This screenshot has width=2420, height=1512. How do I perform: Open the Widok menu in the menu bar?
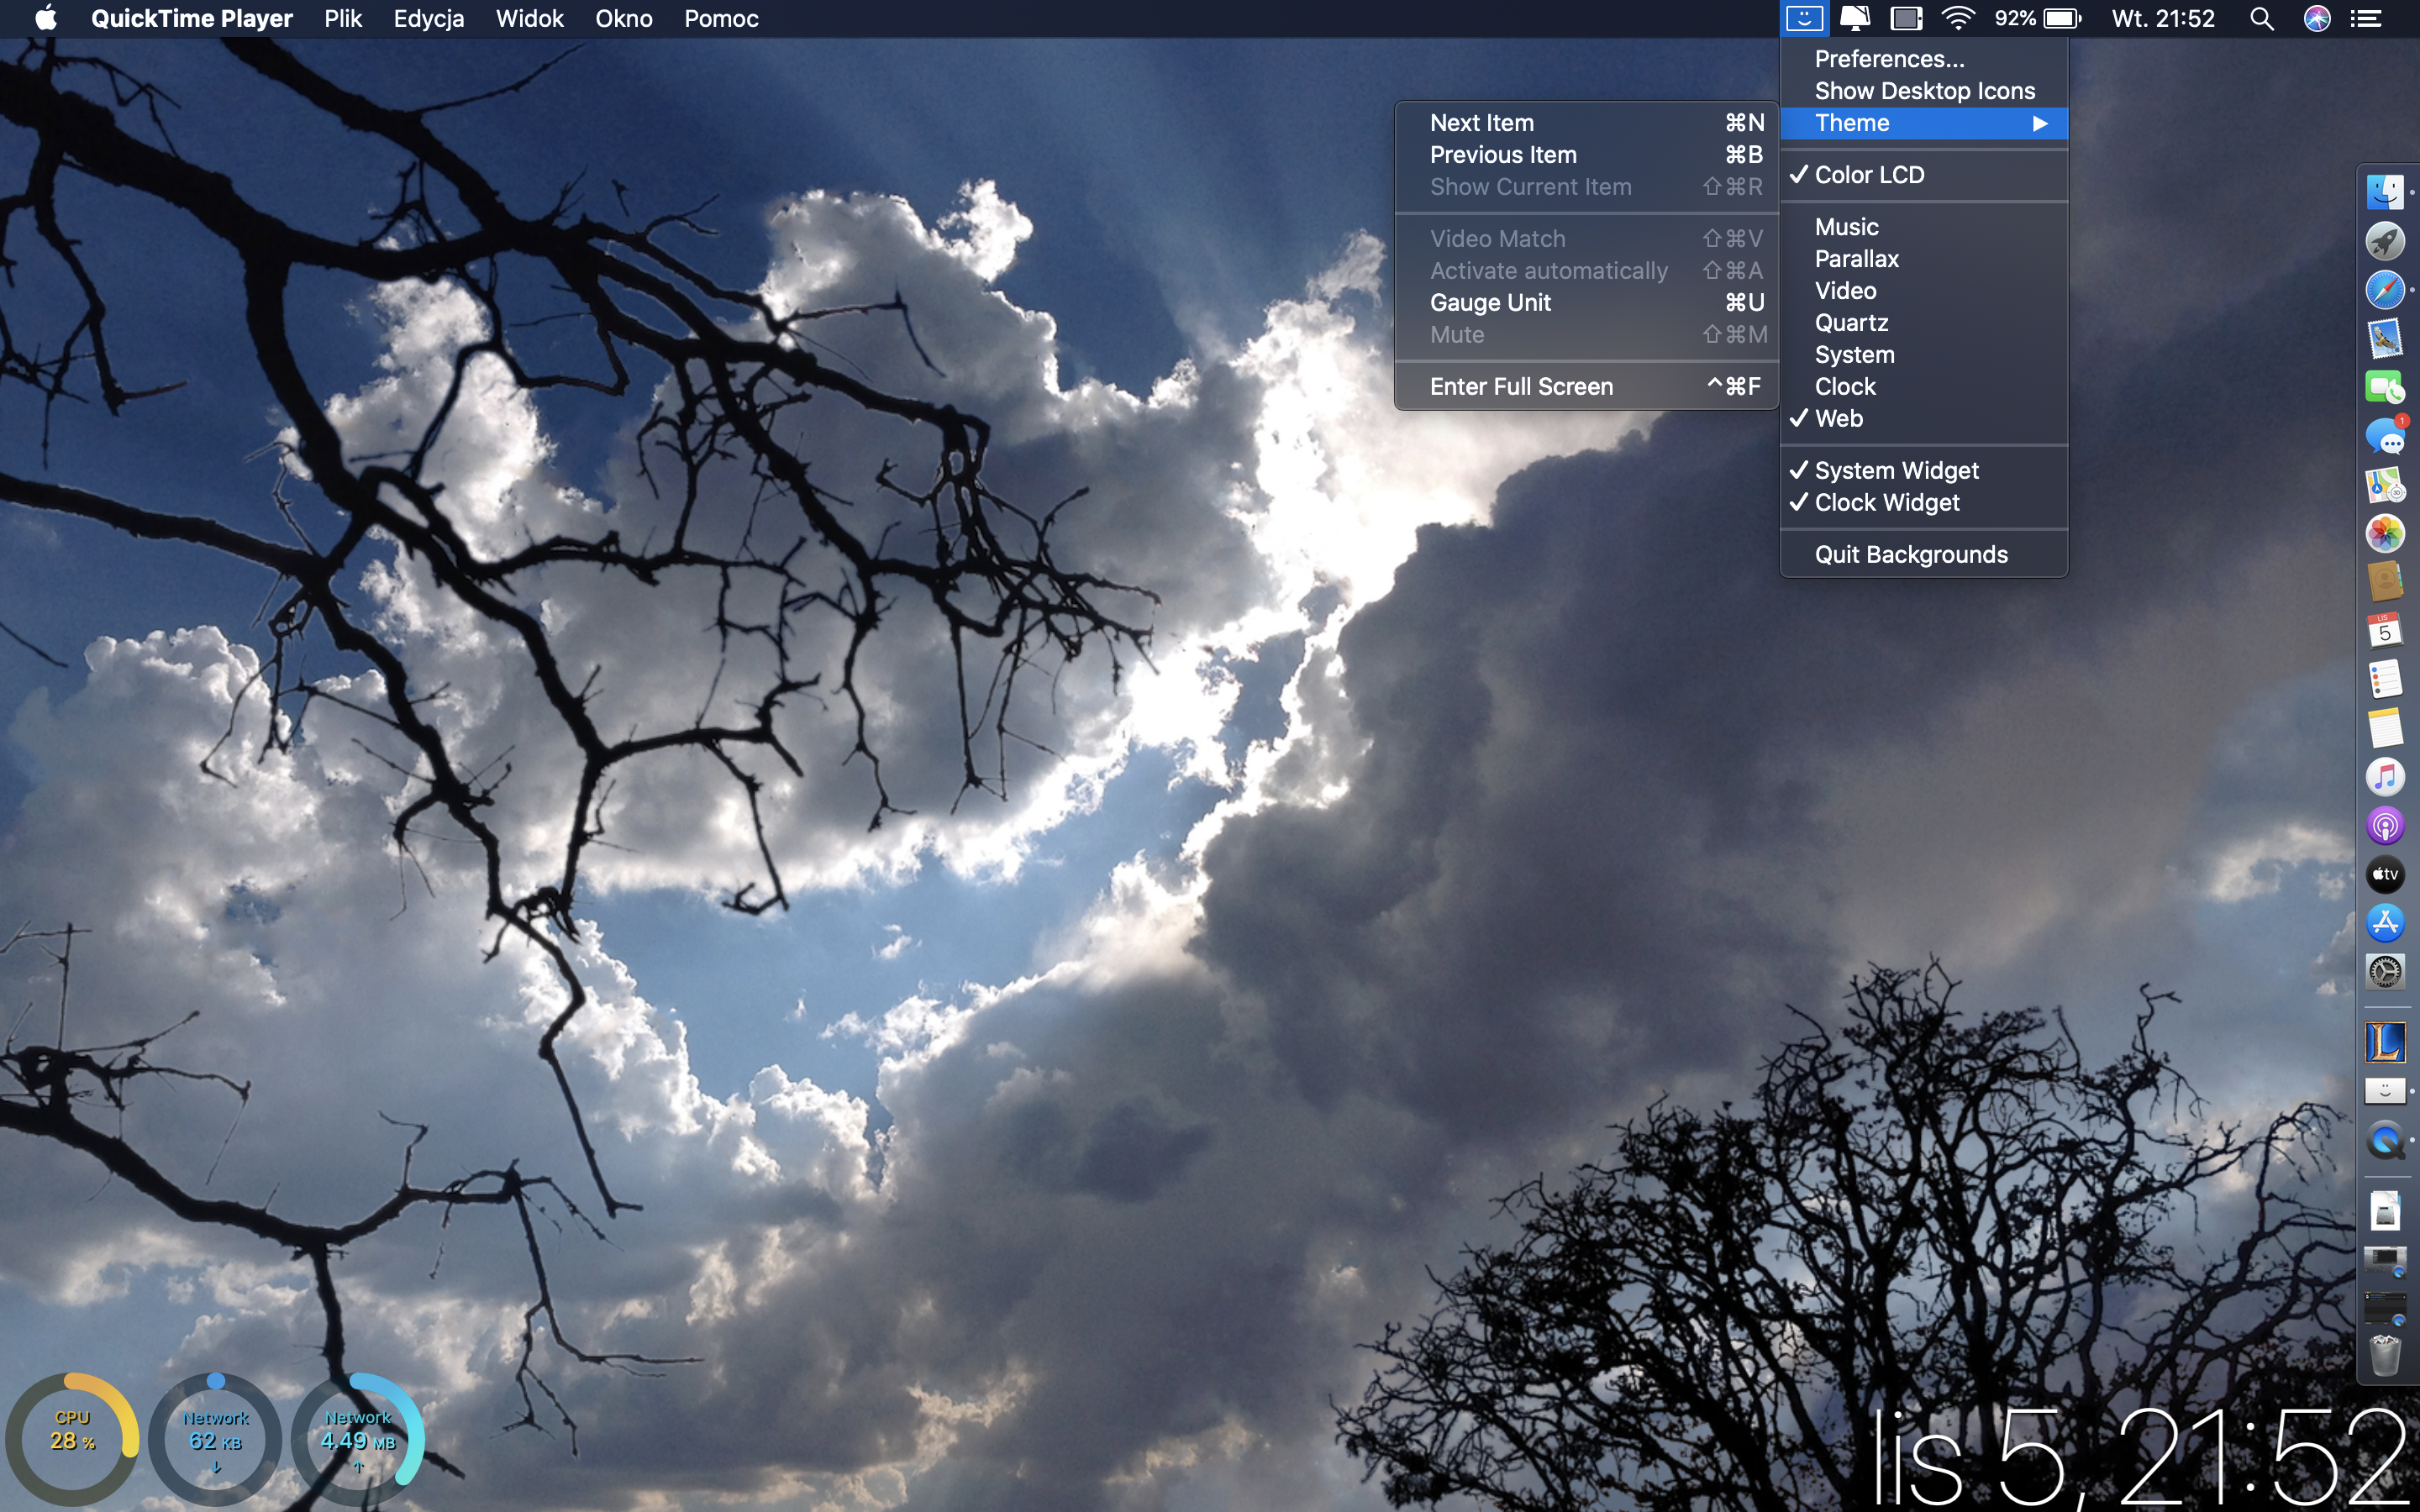[x=529, y=18]
